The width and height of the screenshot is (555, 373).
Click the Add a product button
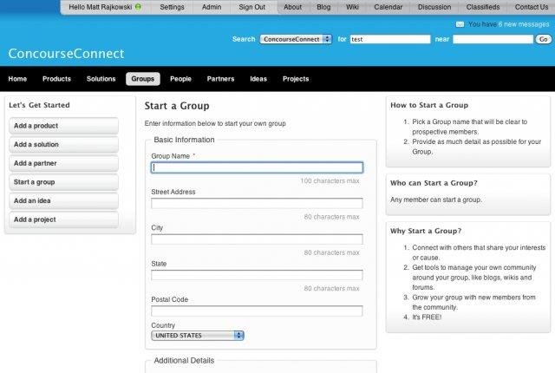(63, 126)
